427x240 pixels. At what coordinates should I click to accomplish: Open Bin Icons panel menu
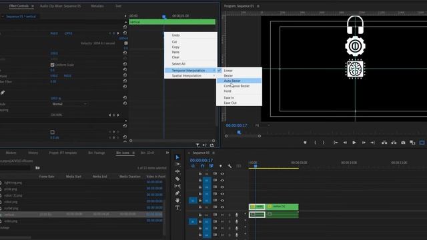133,153
